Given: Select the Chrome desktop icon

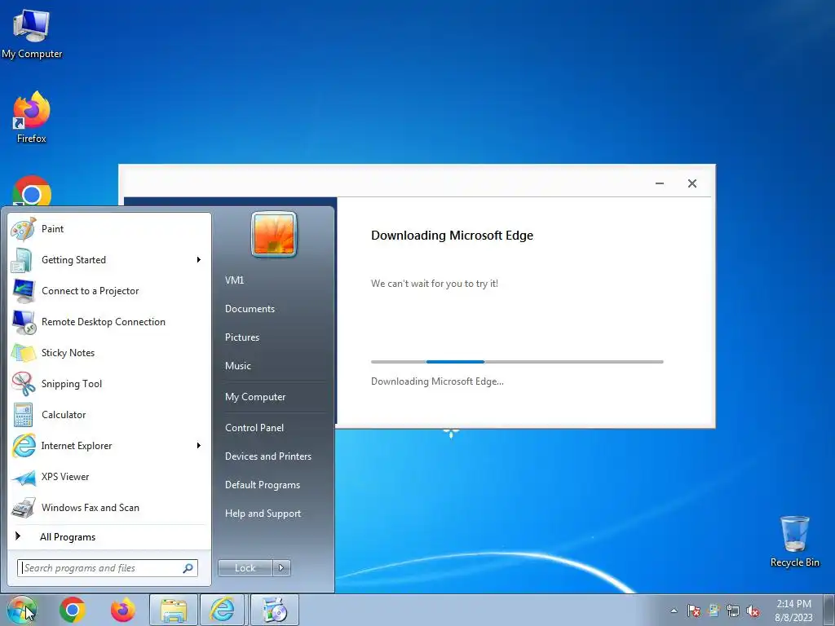Looking at the screenshot, I should 32,191.
